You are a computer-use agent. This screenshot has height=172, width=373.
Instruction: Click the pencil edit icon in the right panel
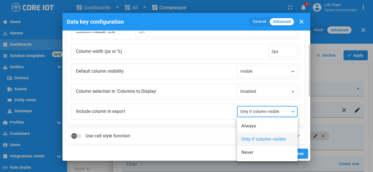[357, 110]
